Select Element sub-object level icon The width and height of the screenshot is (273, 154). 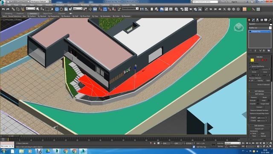[266, 60]
